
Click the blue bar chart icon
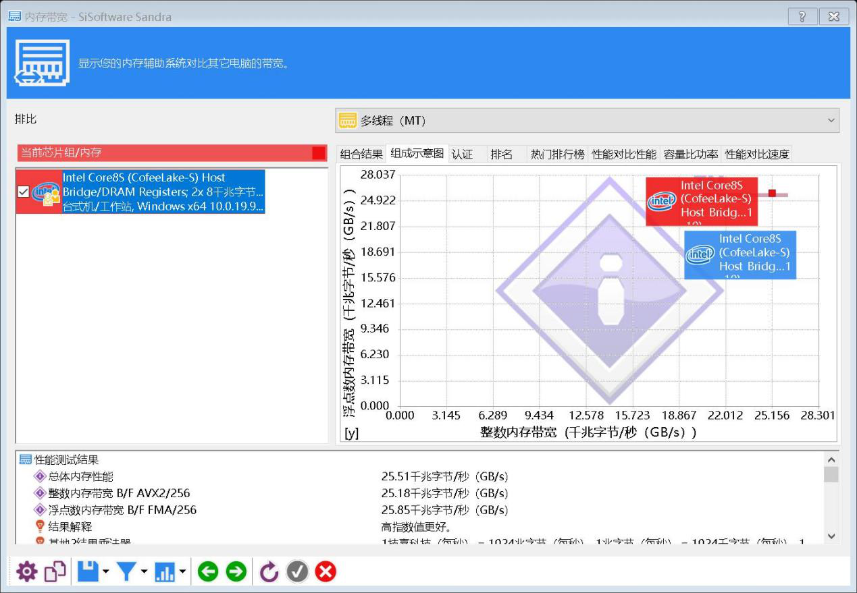tap(165, 572)
